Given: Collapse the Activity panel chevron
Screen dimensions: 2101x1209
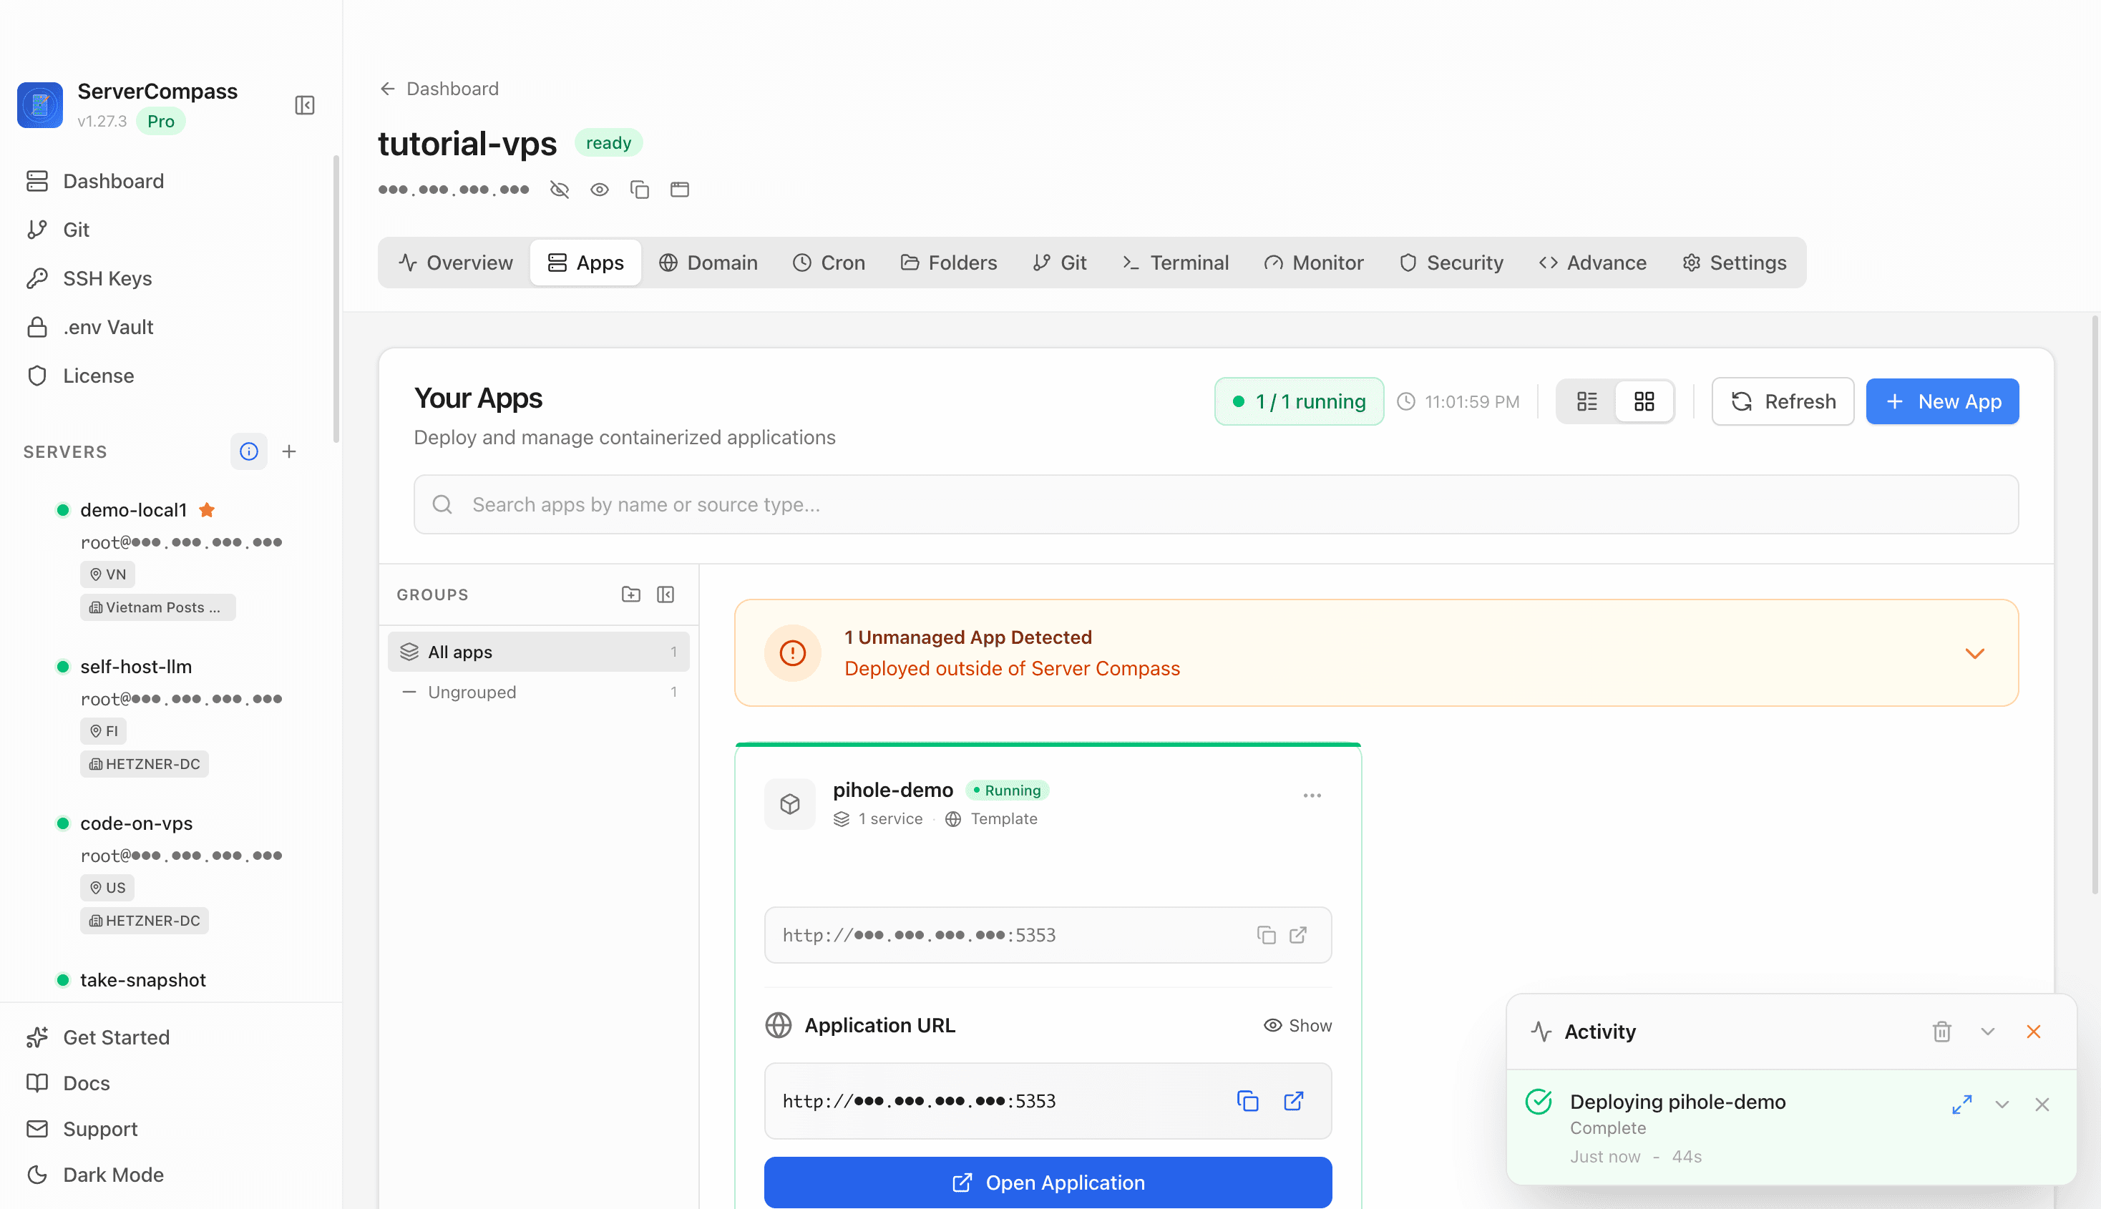Looking at the screenshot, I should pos(1988,1032).
